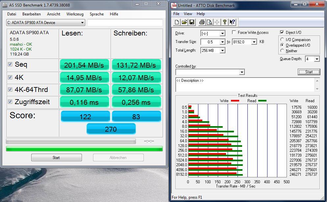Click the ATTO Disk Benchmark title bar icon
Screen dimensions: 327x202
[174, 5]
